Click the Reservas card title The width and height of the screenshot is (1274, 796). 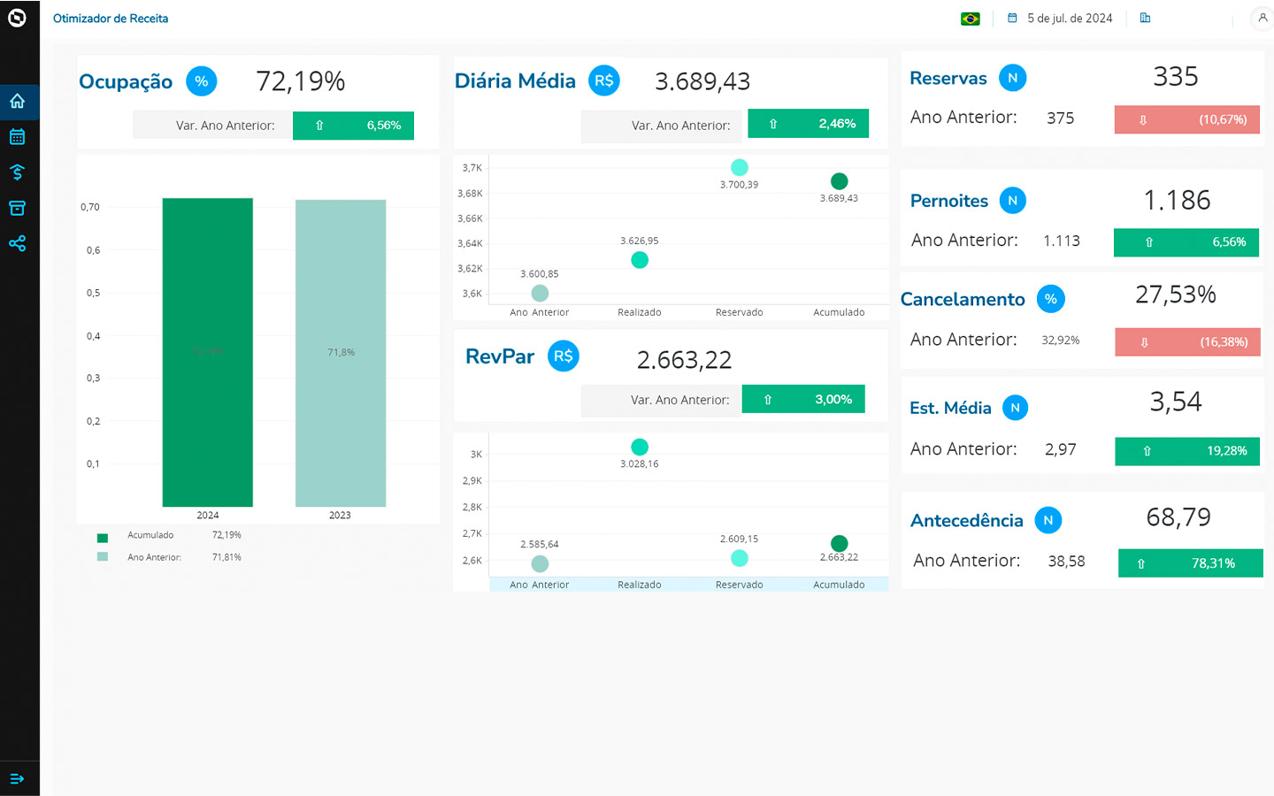[x=948, y=78]
